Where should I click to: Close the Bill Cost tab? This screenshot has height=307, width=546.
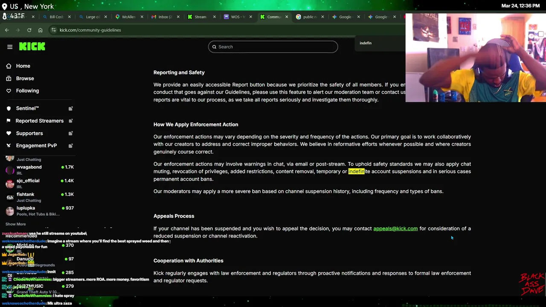[70, 17]
